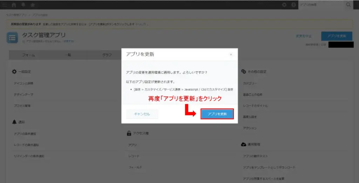Open リマインダーの条件通知 settings

pos(29,156)
